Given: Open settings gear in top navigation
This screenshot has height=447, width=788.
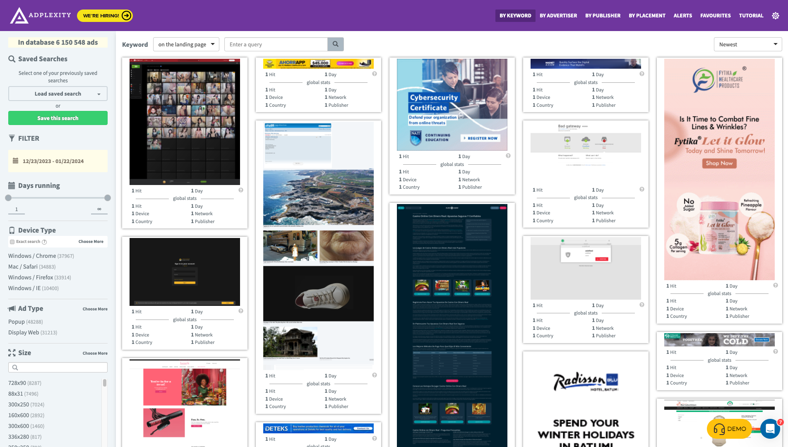Looking at the screenshot, I should tap(775, 16).
